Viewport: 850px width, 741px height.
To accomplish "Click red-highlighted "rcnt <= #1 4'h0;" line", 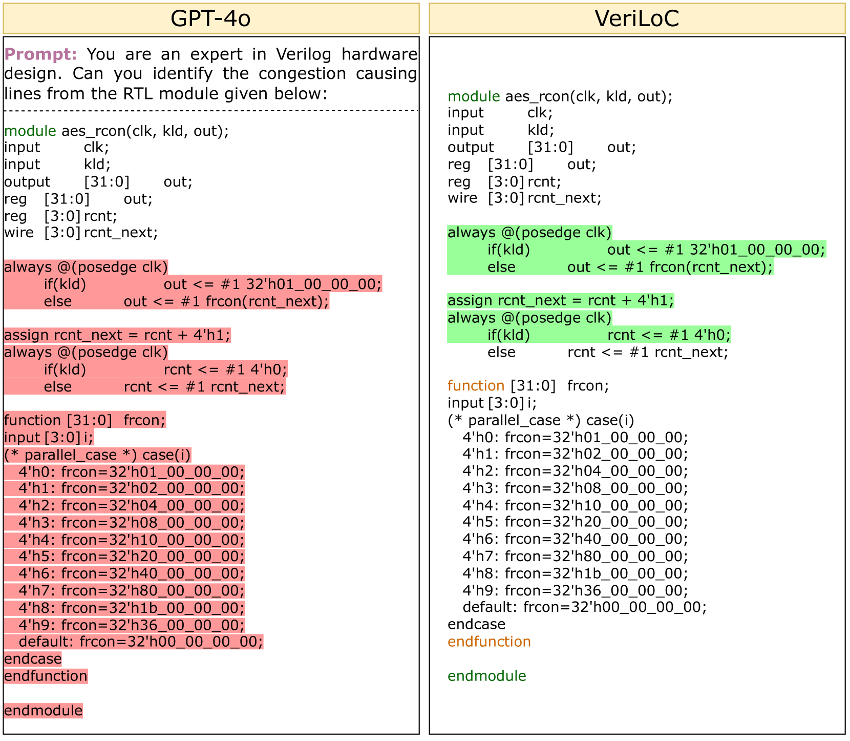I will pos(146,369).
